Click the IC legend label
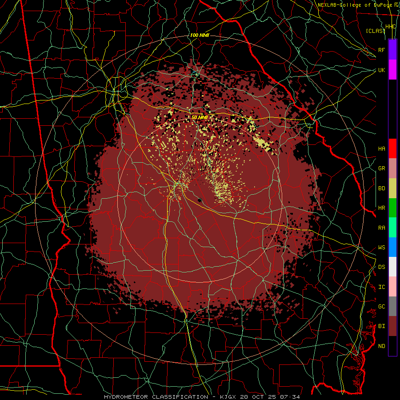 coord(382,287)
